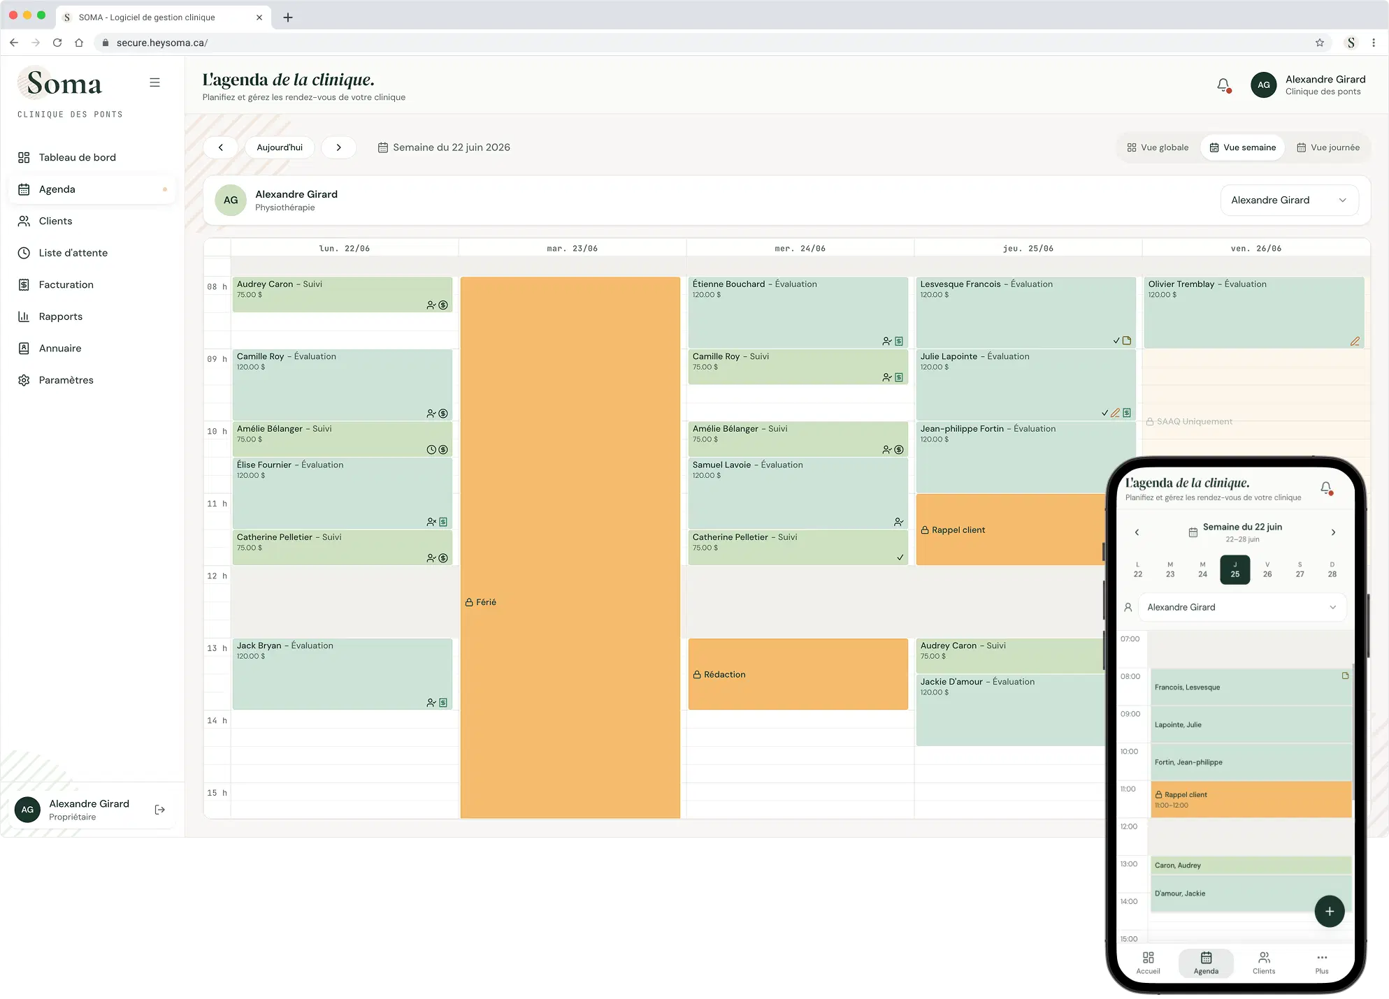Go to the next week with the right chevron
The height and width of the screenshot is (999, 1389).
coord(339,147)
